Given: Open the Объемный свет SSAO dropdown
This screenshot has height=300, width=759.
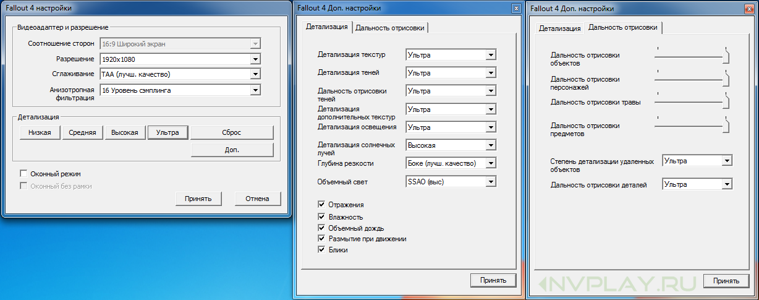Looking at the screenshot, I should pyautogui.click(x=451, y=182).
